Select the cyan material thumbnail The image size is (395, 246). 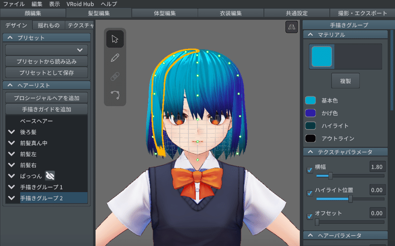point(322,57)
